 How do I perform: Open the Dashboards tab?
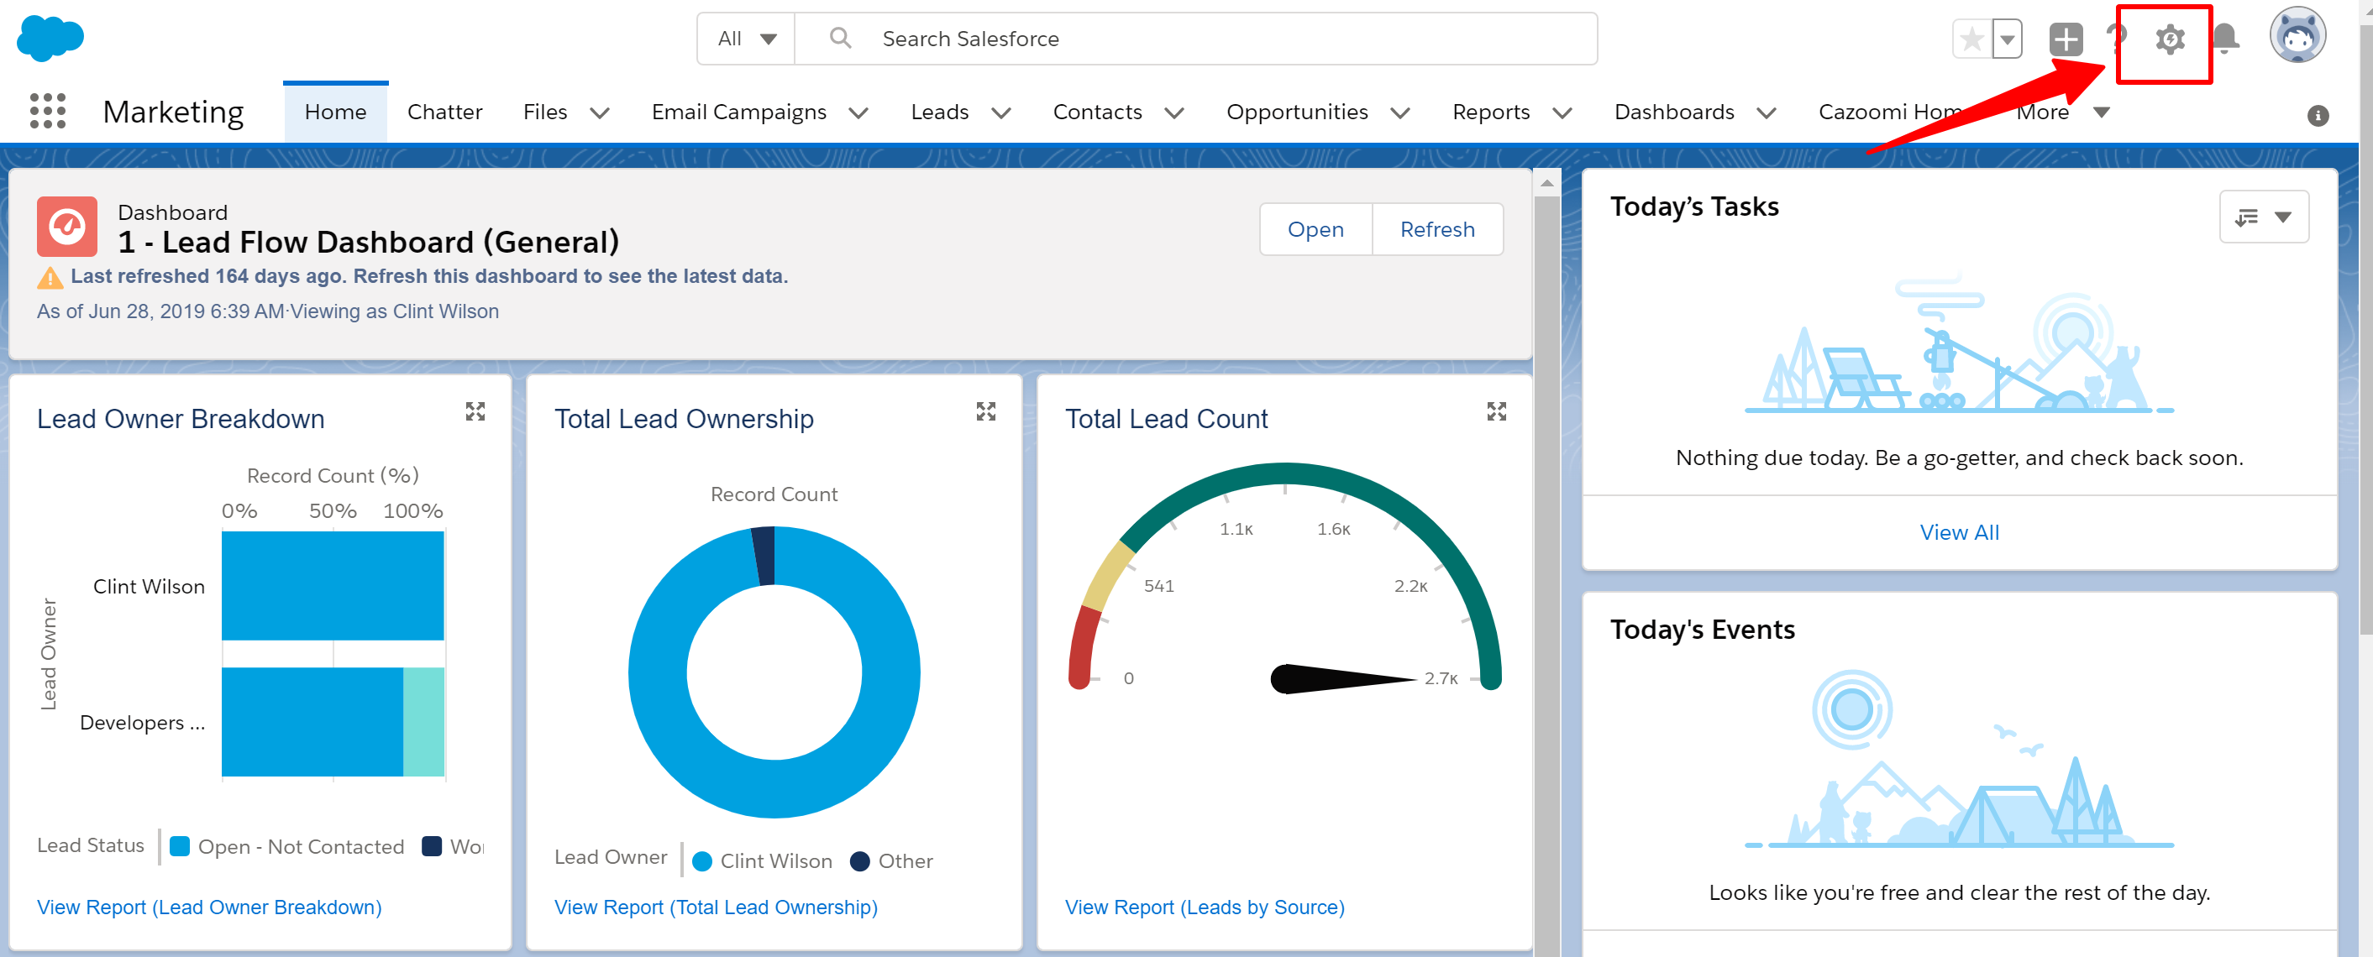pos(1674,112)
